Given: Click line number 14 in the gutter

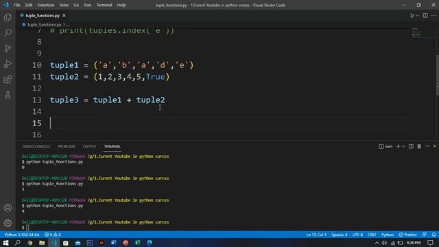Looking at the screenshot, I should coord(36,111).
